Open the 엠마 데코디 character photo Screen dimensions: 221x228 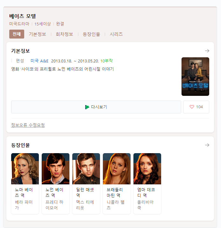click(147, 169)
